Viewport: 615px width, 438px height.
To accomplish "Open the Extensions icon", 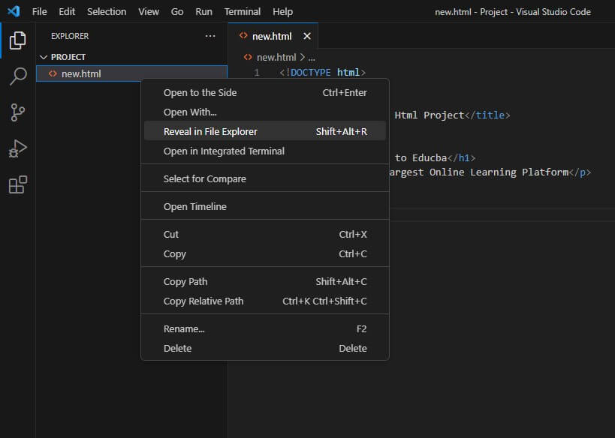I will point(18,182).
